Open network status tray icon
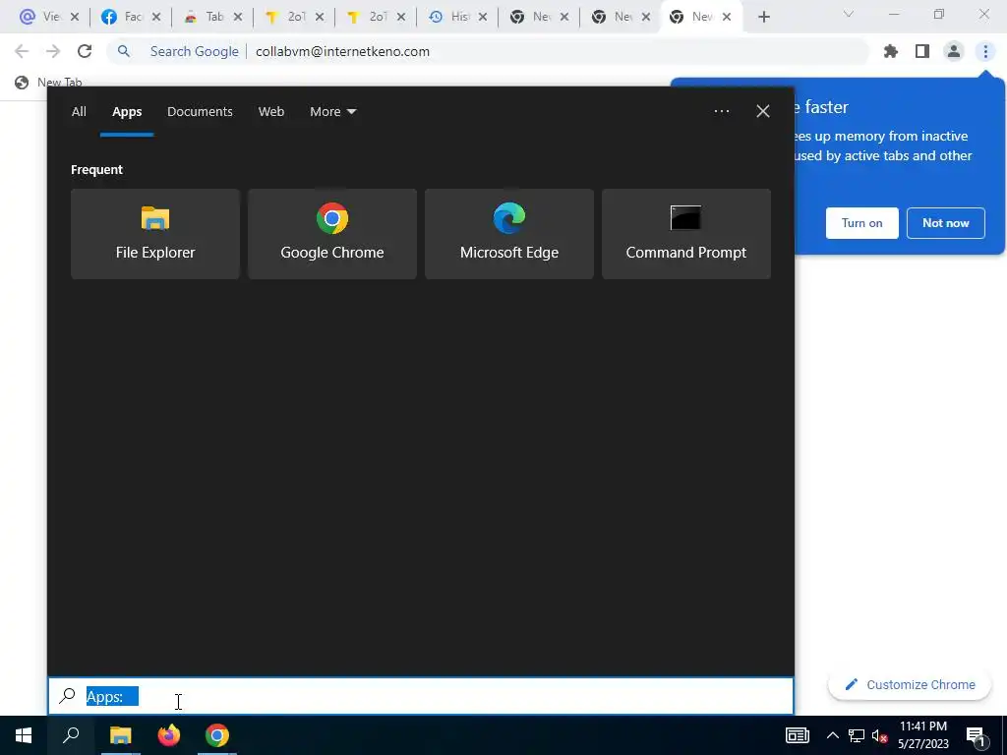The height and width of the screenshot is (755, 1007). pyautogui.click(x=857, y=735)
